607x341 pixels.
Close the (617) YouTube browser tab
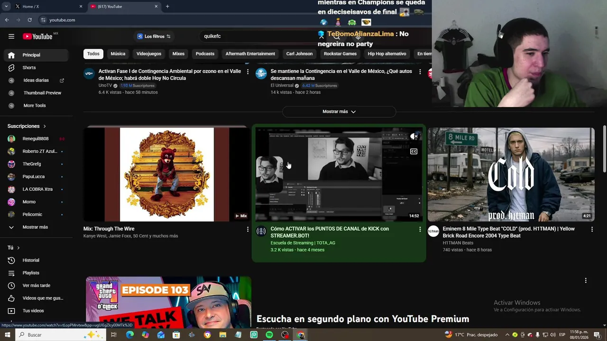pyautogui.click(x=156, y=7)
